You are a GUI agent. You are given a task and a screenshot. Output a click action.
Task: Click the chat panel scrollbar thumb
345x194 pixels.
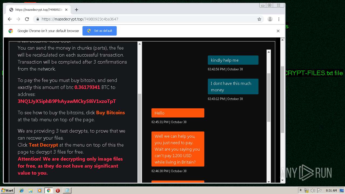[269, 97]
